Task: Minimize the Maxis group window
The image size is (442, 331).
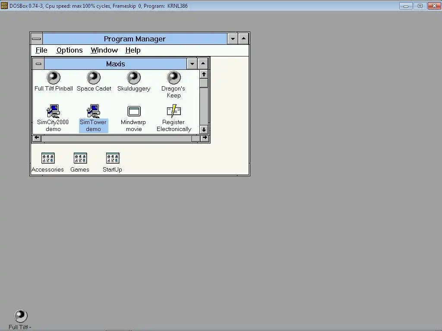Action: pos(192,64)
